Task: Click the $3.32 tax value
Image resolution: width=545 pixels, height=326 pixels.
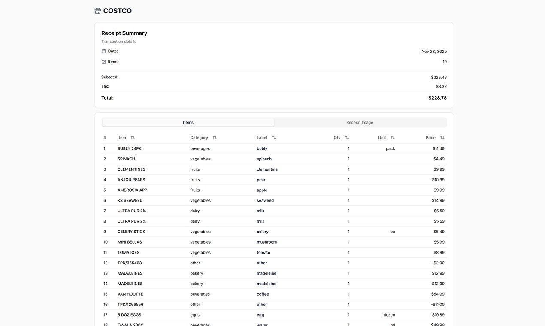Action: (441, 86)
